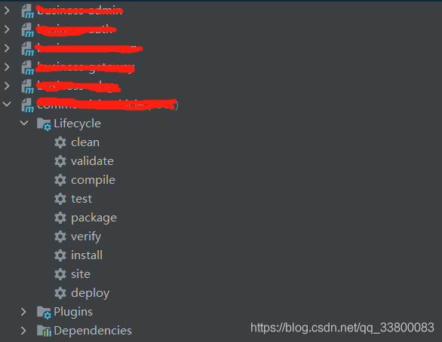Viewport: 442px width, 342px height.
Task: Click the Dependencies library icon
Action: [x=44, y=331]
